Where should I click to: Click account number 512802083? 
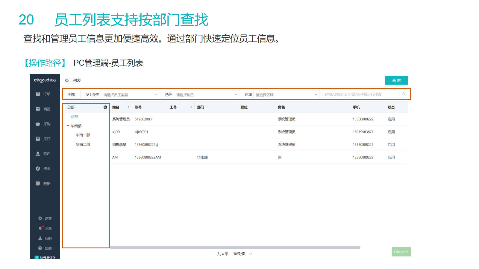[x=143, y=119]
